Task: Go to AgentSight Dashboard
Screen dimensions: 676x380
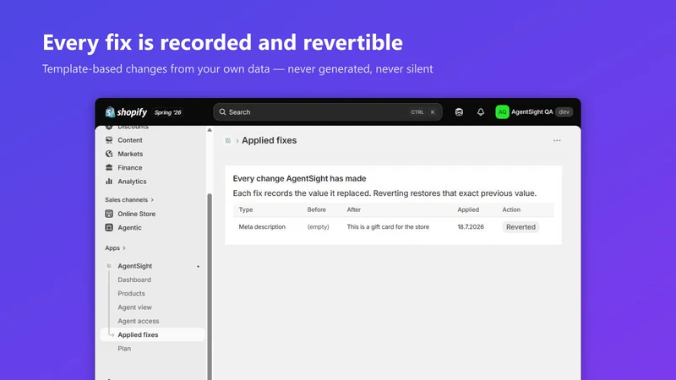Action: (134, 280)
